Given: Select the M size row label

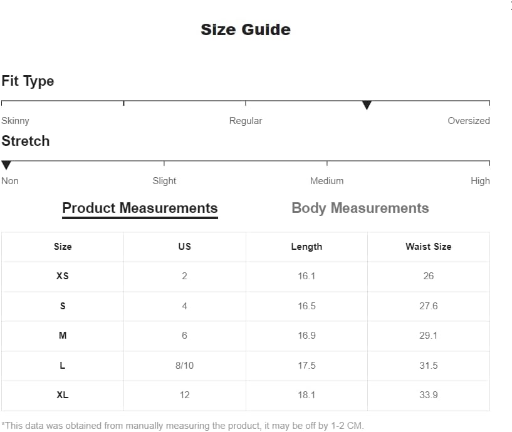Looking at the screenshot, I should pyautogui.click(x=63, y=336).
